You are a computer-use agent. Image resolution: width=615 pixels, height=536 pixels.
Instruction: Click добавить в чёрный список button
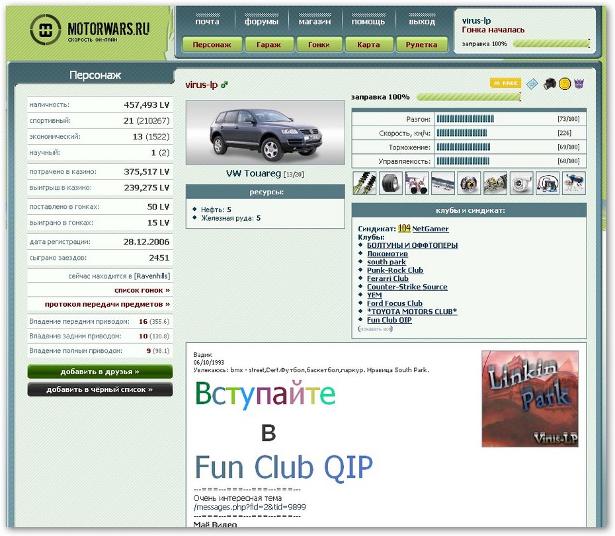[100, 389]
